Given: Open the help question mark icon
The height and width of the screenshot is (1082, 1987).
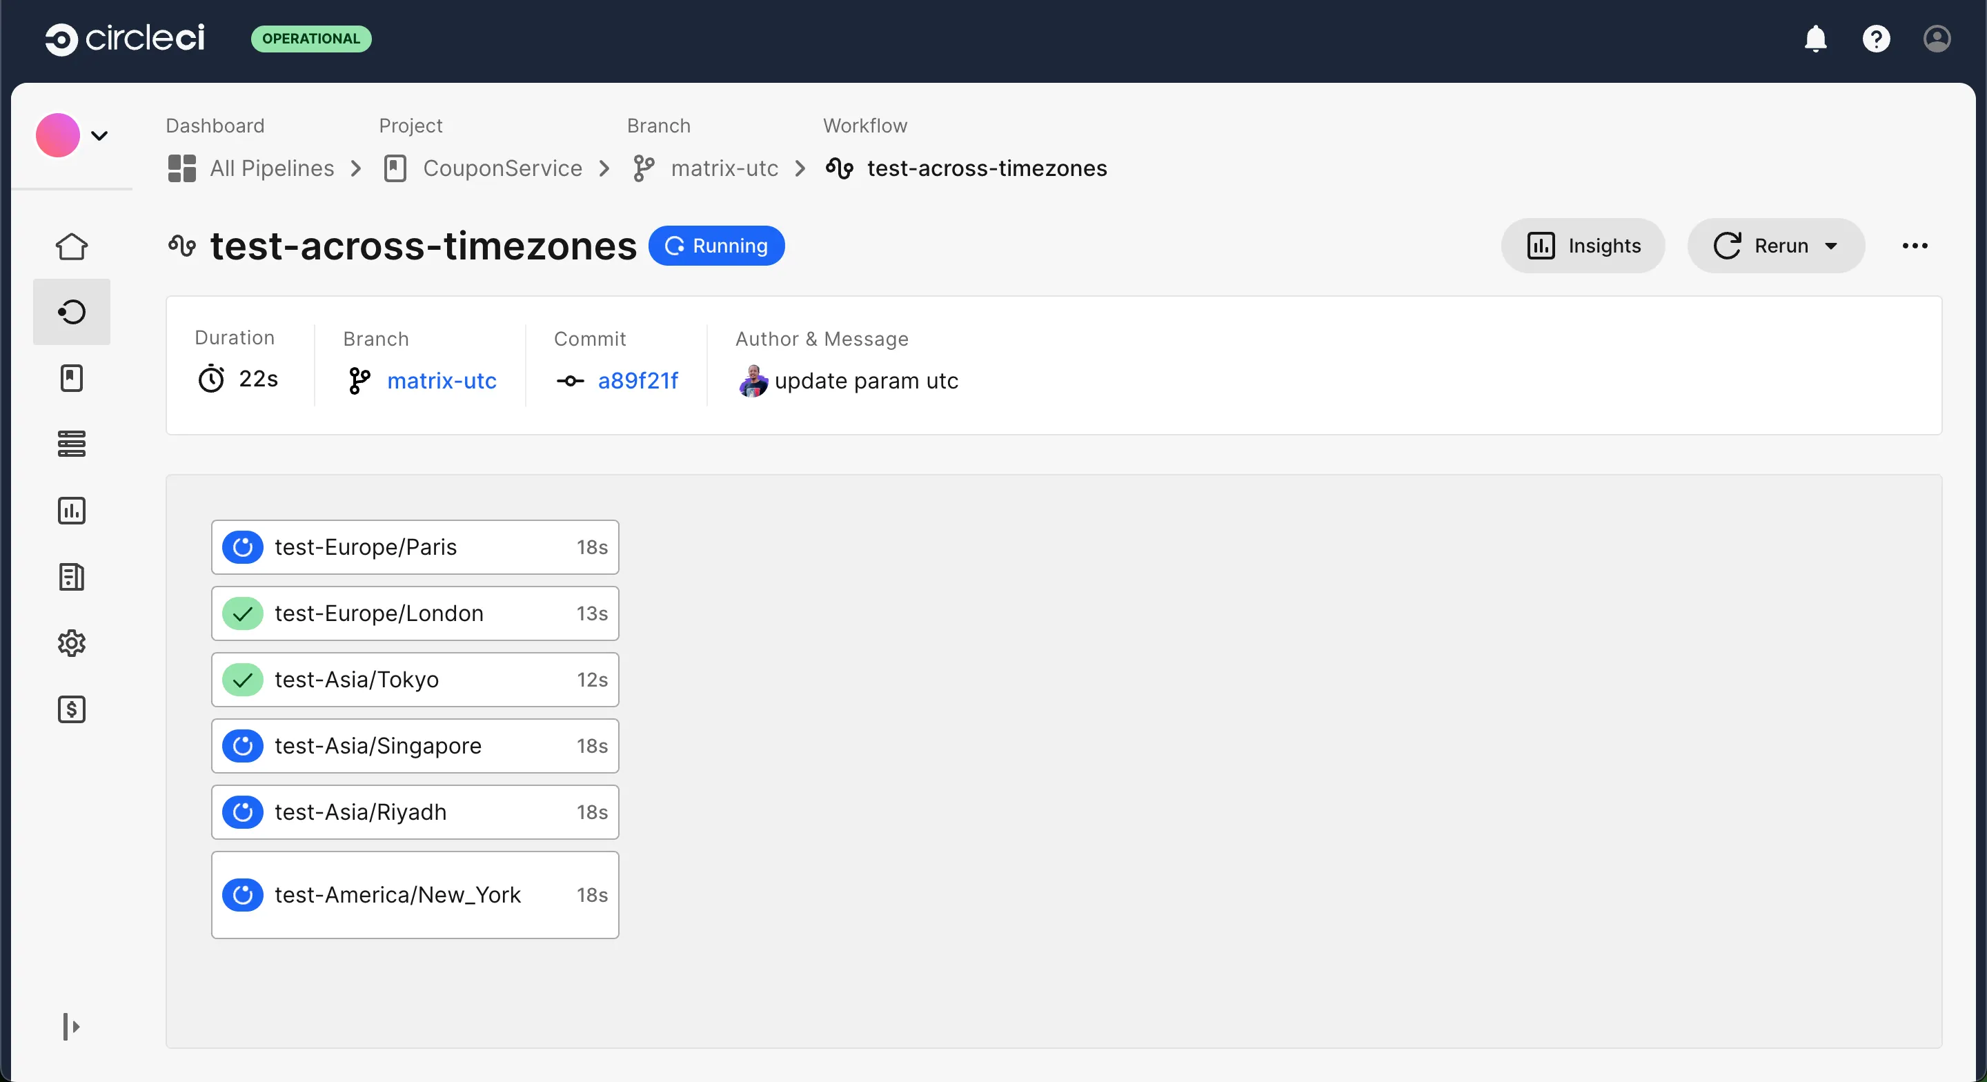Looking at the screenshot, I should pyautogui.click(x=1876, y=39).
